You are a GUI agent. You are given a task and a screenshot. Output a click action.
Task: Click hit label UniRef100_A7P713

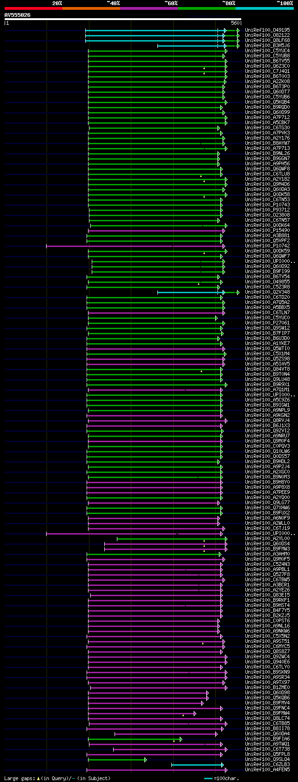point(267,148)
